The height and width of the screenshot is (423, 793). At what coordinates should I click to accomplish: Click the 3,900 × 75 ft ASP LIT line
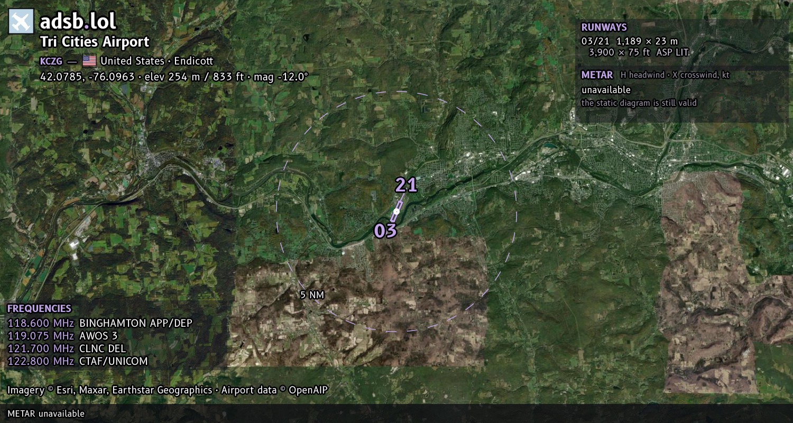click(x=639, y=52)
